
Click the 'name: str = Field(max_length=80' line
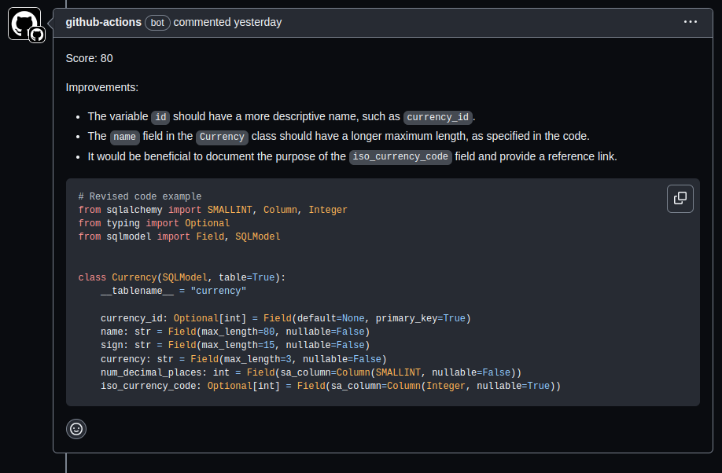235,332
